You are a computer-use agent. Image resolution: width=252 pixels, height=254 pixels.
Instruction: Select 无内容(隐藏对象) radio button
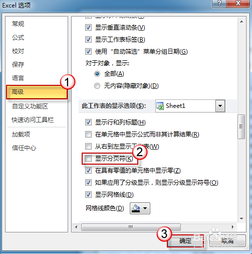tap(97, 86)
